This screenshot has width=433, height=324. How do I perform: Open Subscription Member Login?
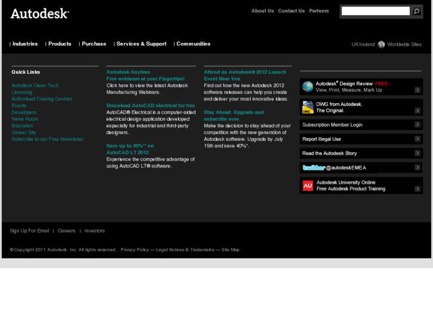pyautogui.click(x=332, y=125)
